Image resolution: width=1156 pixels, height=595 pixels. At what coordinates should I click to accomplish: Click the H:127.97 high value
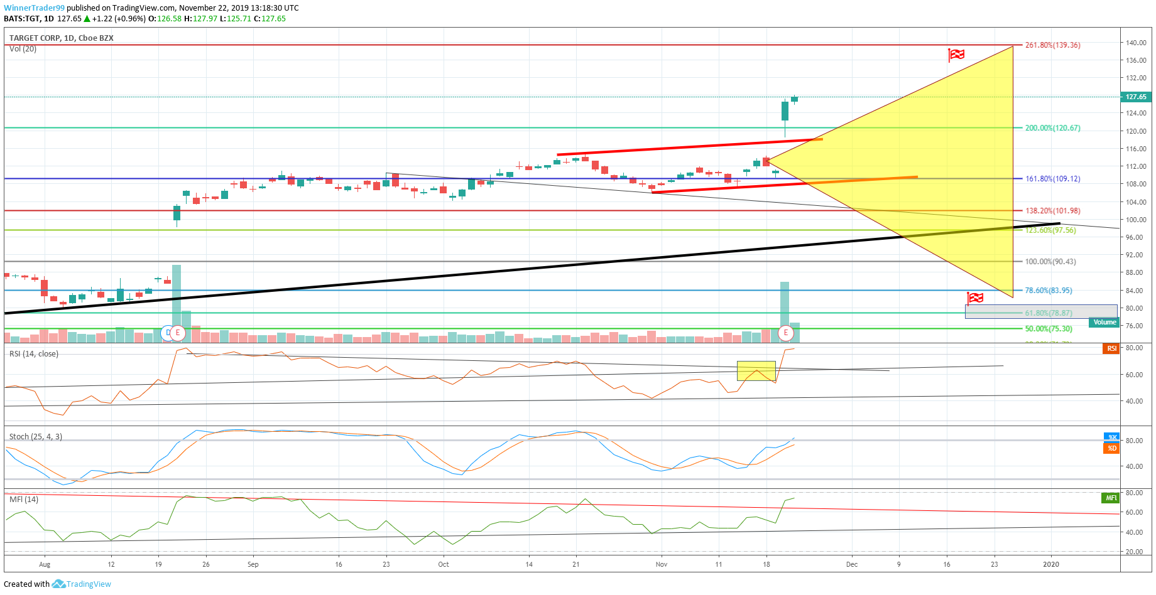[x=200, y=19]
